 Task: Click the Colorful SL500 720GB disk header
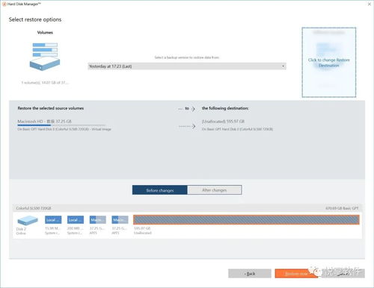point(187,208)
